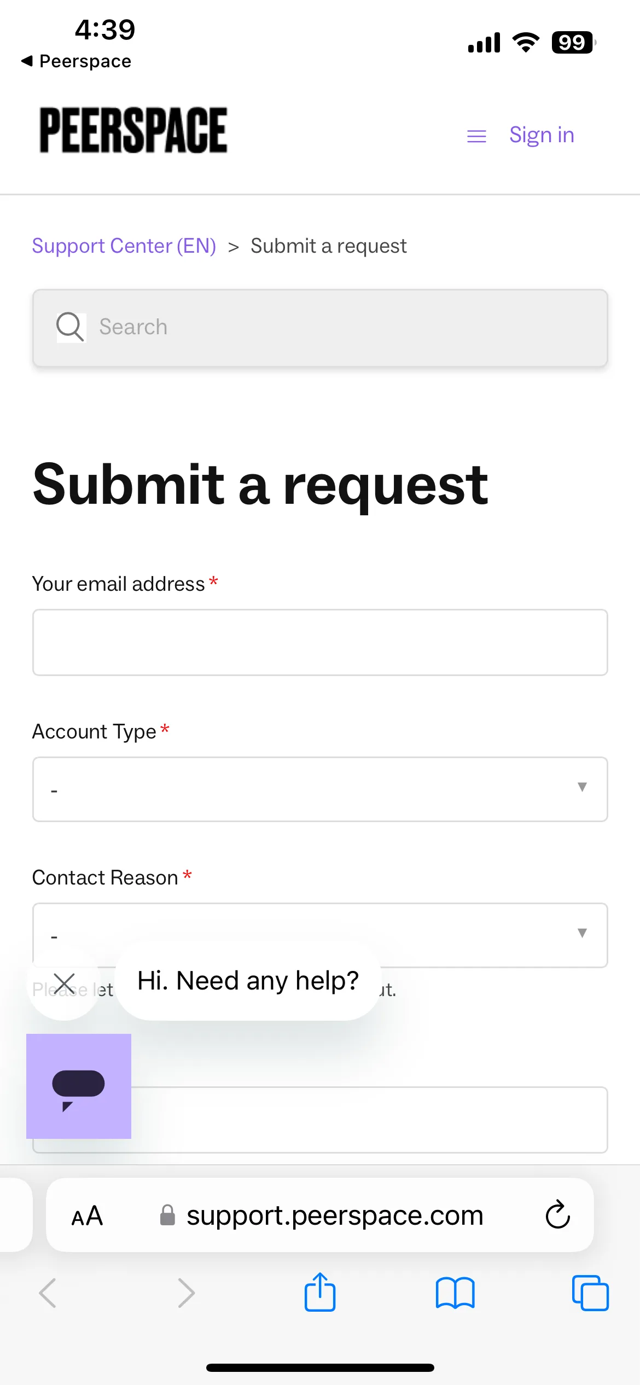Open the purple chat widget icon

[79, 1086]
